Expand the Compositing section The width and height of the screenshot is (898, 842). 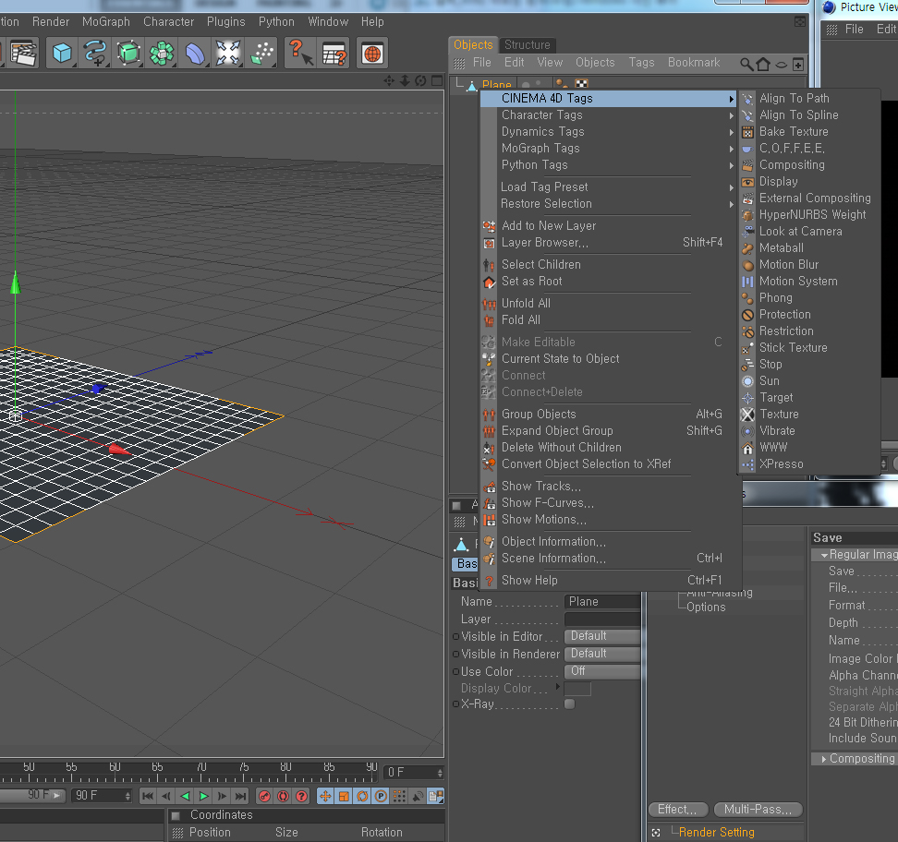[x=824, y=759]
